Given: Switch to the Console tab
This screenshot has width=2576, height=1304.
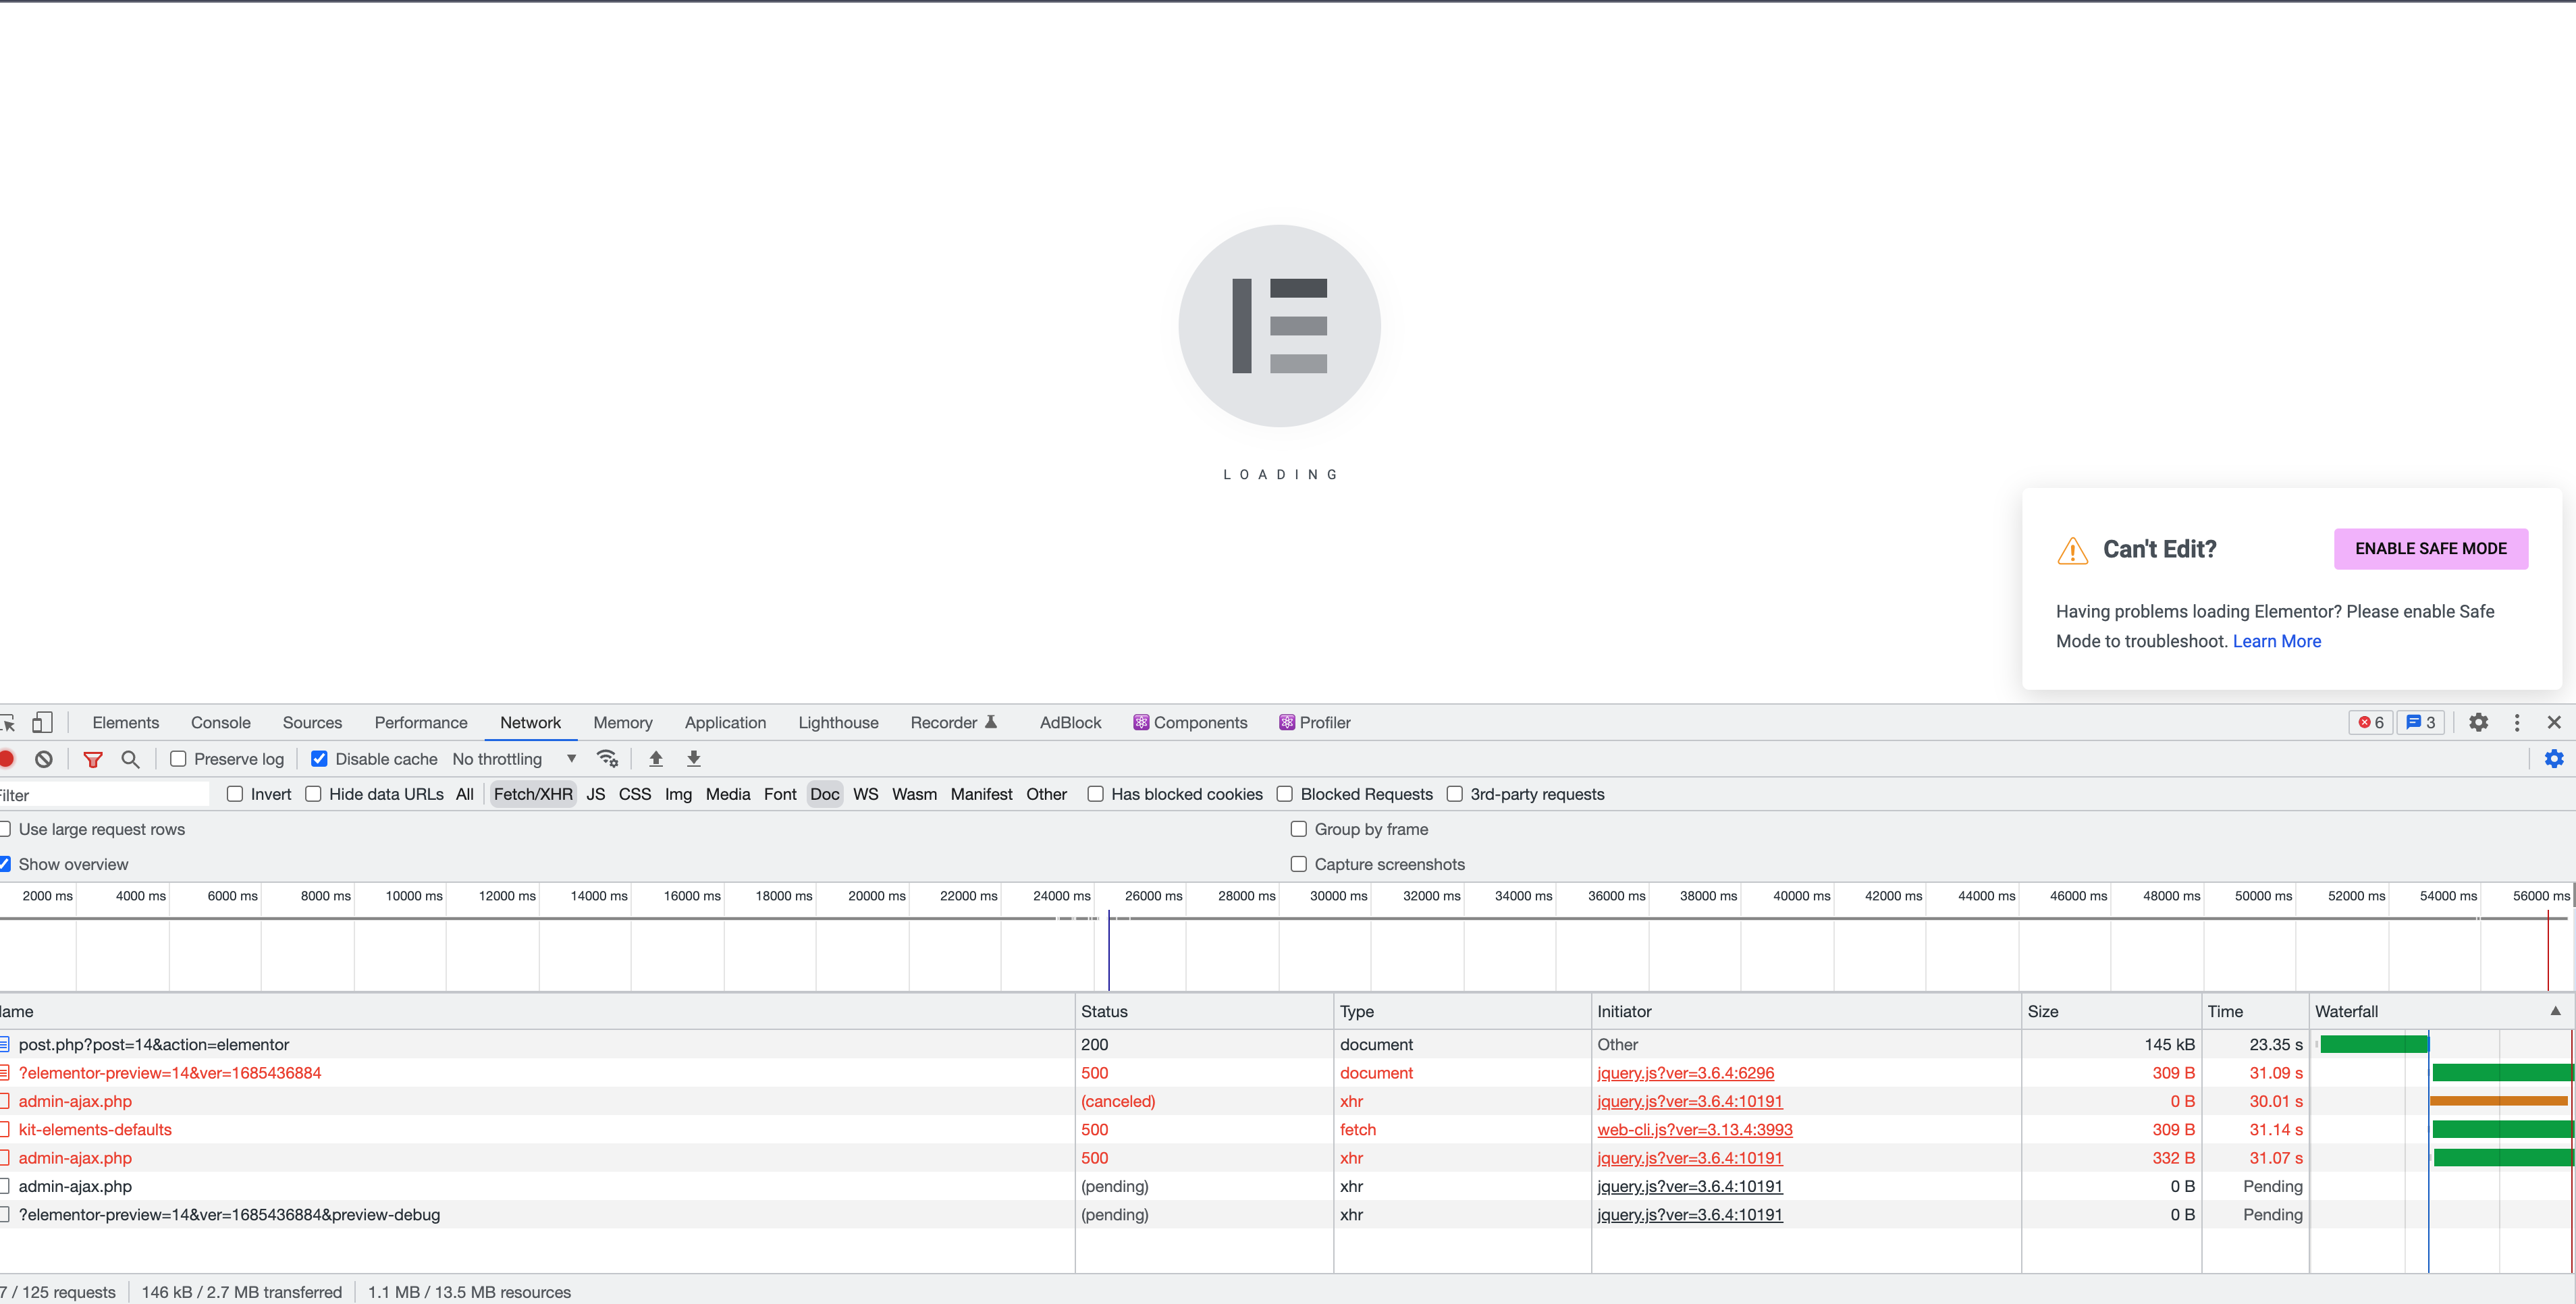Looking at the screenshot, I should tap(220, 722).
